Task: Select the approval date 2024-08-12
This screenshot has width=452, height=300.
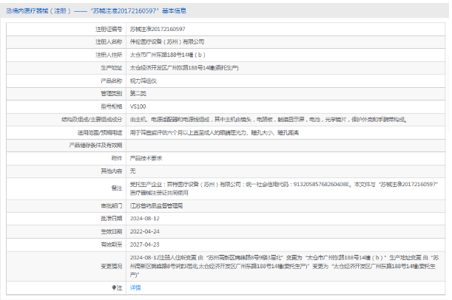Action: (x=145, y=219)
